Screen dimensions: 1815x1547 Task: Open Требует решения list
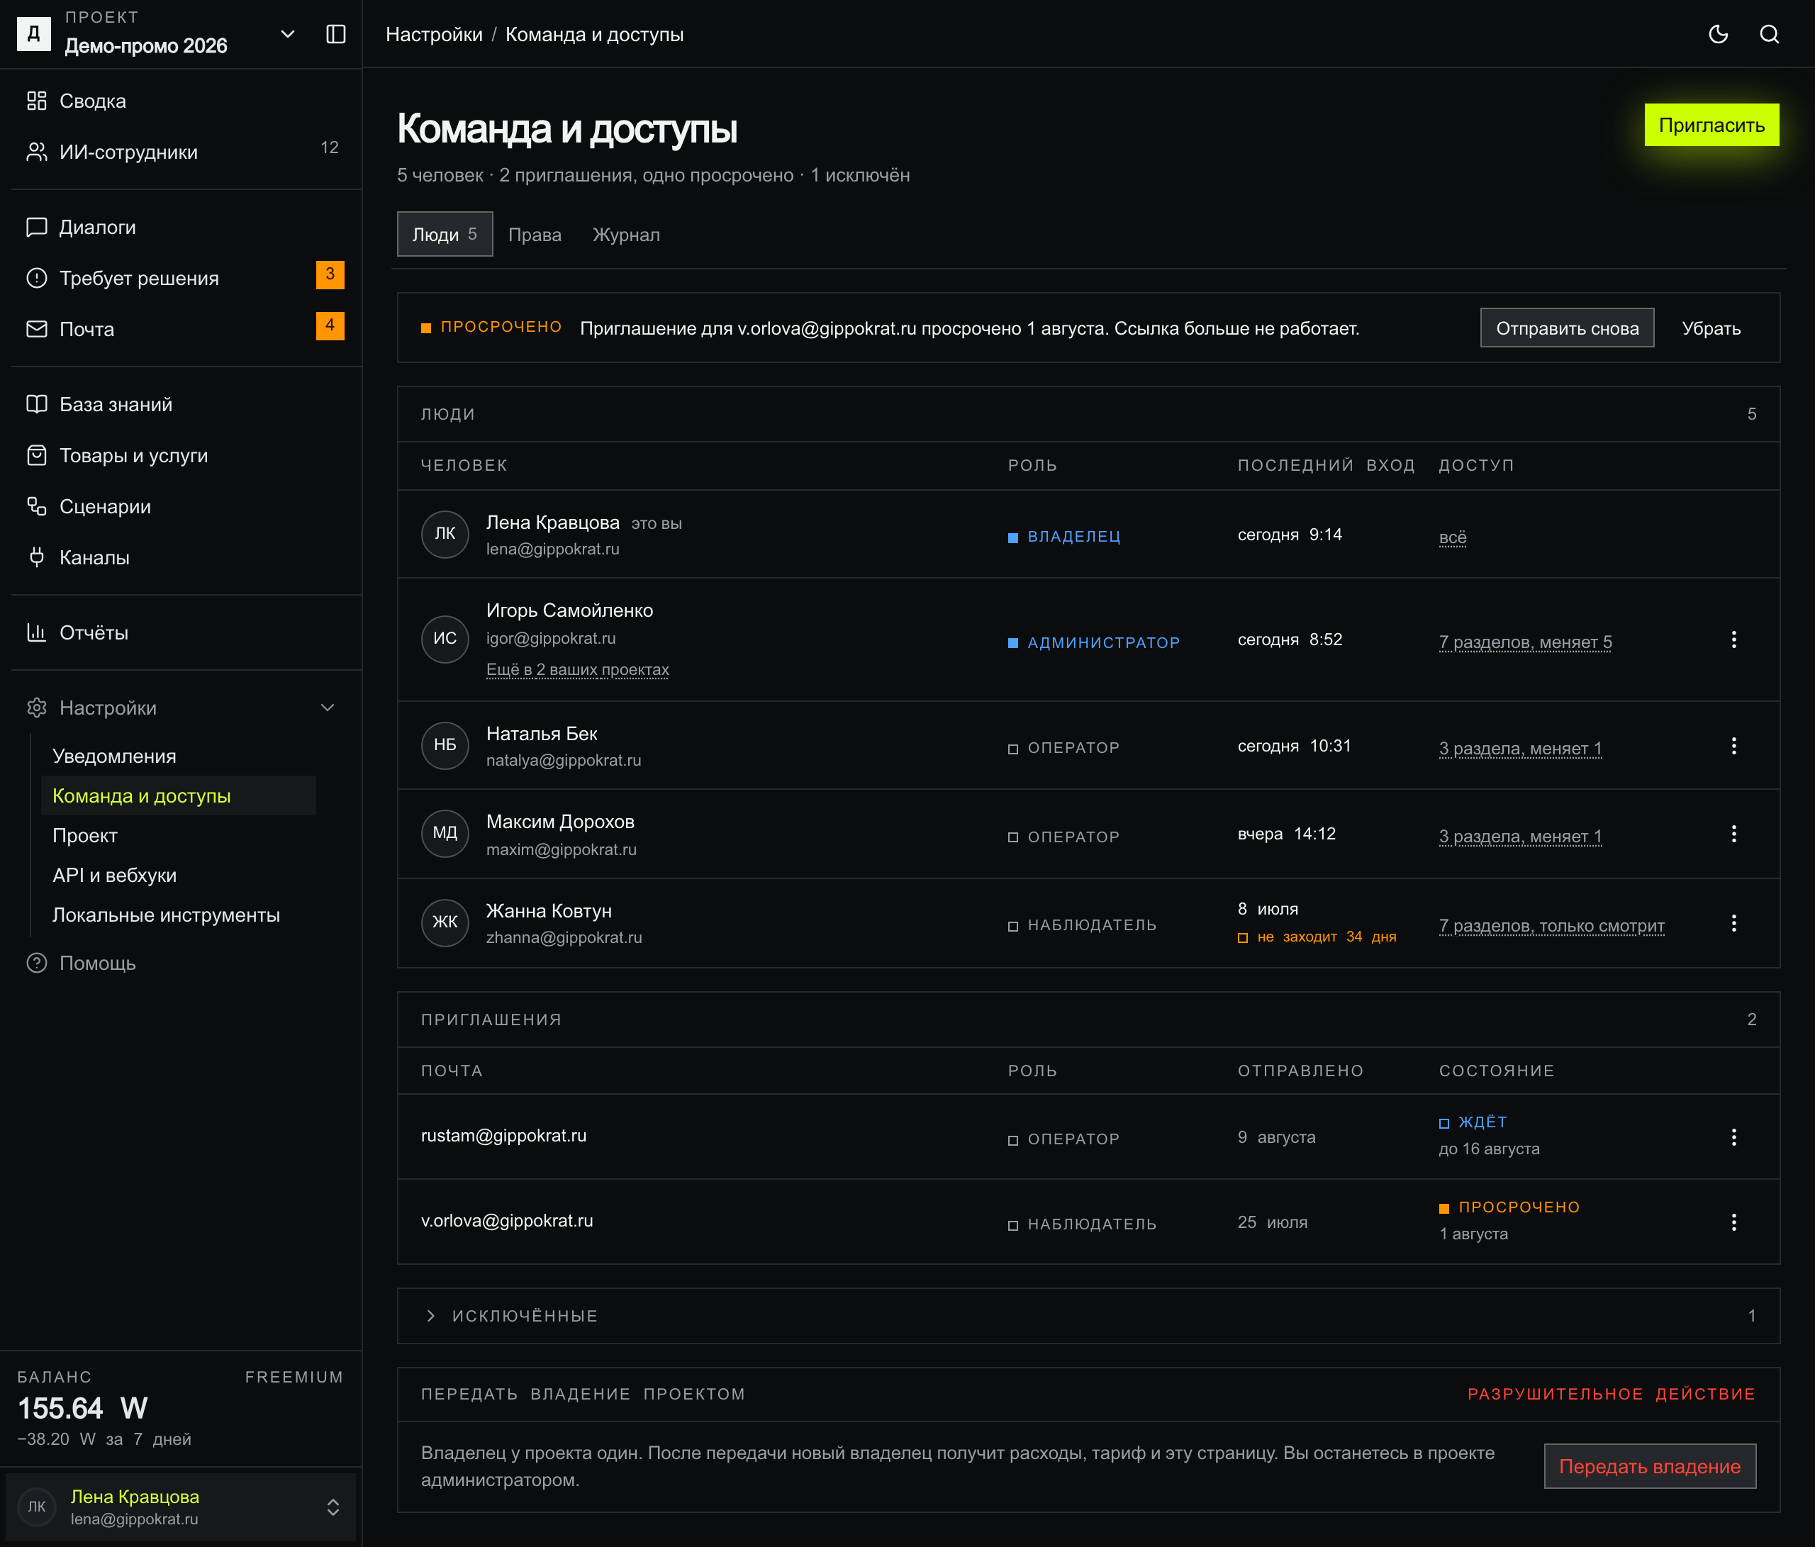[181, 278]
